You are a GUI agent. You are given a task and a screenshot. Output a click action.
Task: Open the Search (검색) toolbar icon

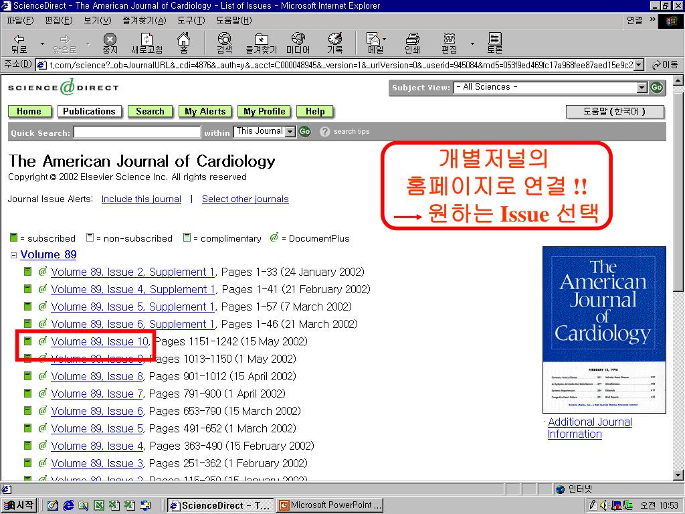[225, 44]
